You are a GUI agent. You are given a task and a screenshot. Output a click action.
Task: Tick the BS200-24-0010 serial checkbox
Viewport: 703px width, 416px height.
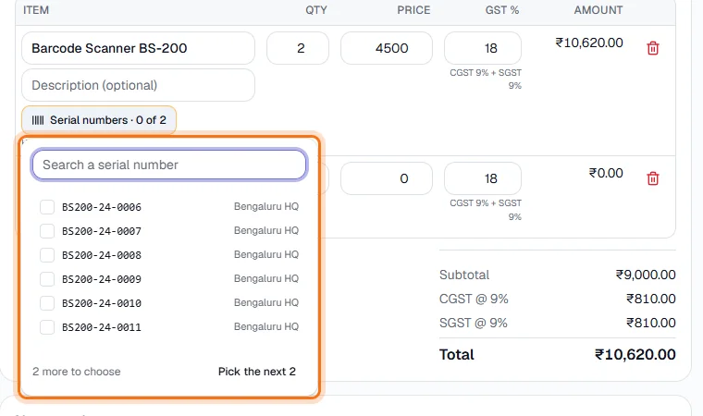coord(47,303)
